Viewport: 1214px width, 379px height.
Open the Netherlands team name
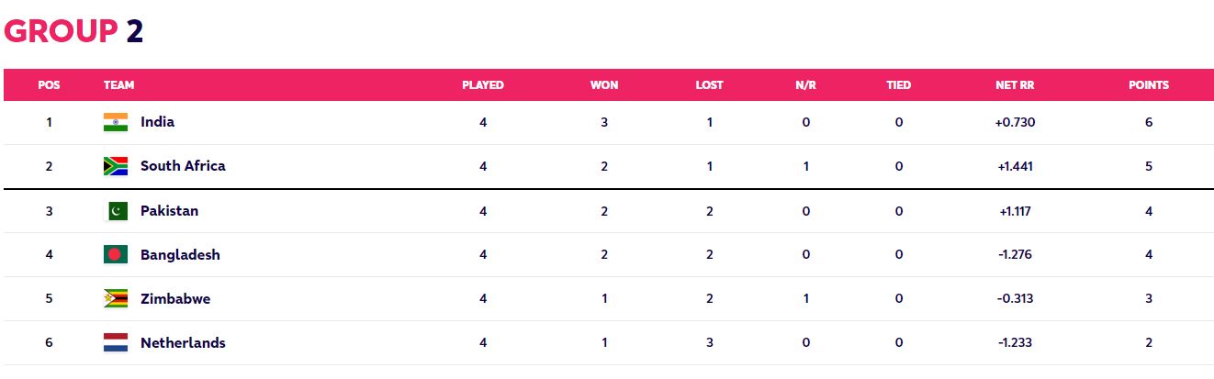(183, 343)
